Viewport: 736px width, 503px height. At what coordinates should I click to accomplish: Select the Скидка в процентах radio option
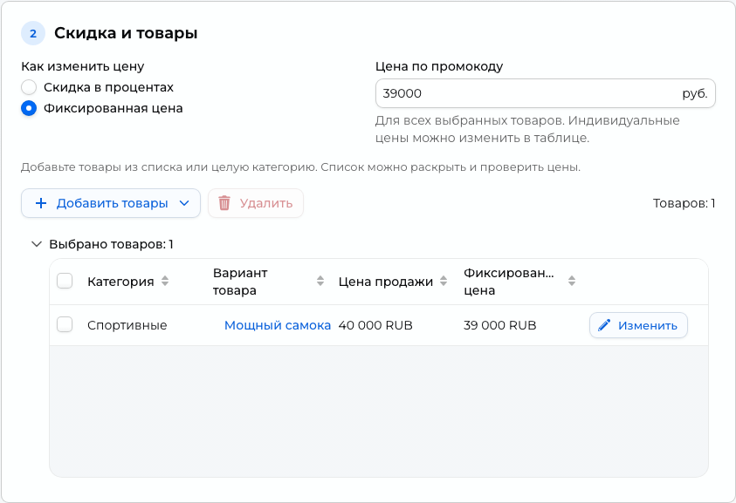(29, 87)
